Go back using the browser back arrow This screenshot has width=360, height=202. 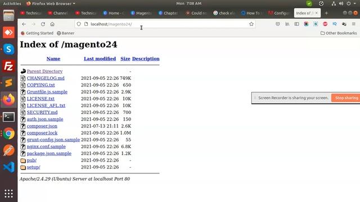coord(24,24)
